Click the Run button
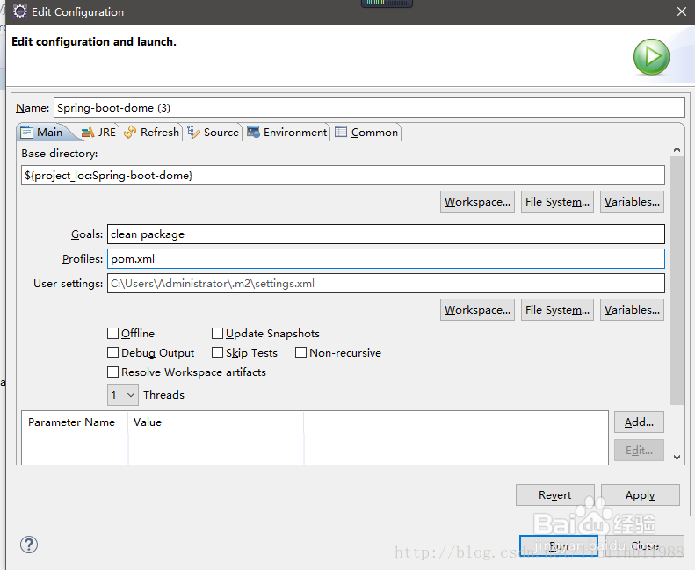Image resolution: width=695 pixels, height=570 pixels. tap(559, 546)
